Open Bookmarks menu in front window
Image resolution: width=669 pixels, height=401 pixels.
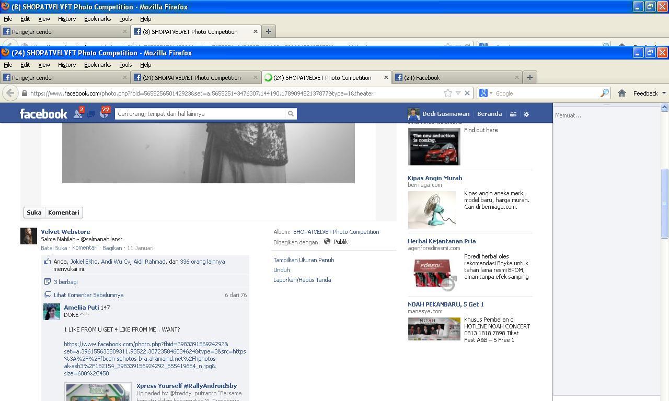[98, 65]
